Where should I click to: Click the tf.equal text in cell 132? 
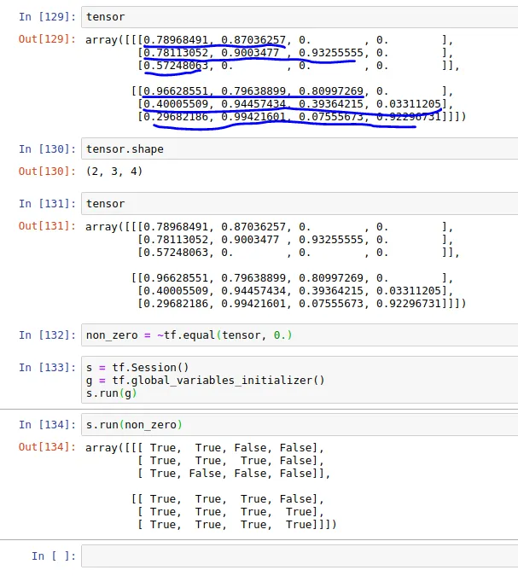(189, 335)
